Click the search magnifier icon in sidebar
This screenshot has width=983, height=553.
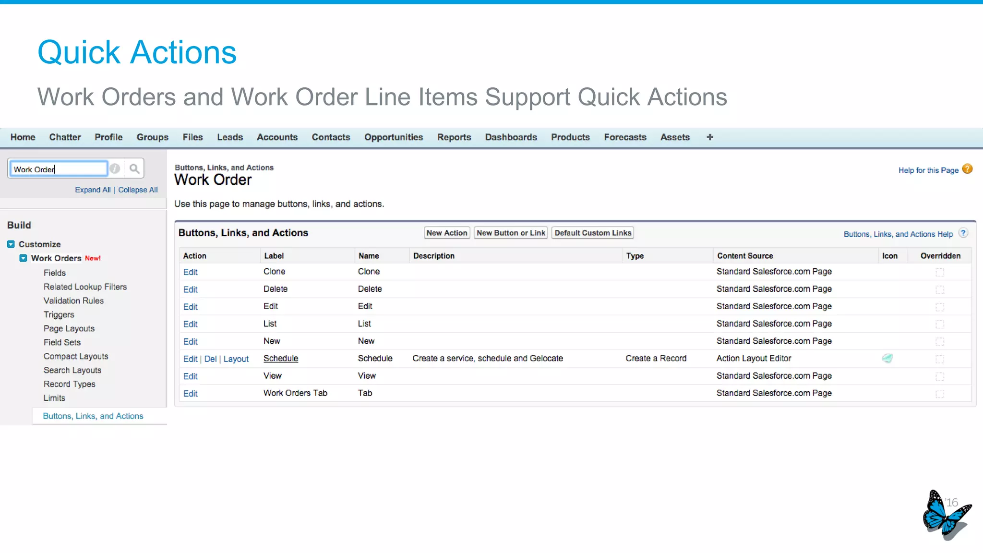(x=134, y=168)
